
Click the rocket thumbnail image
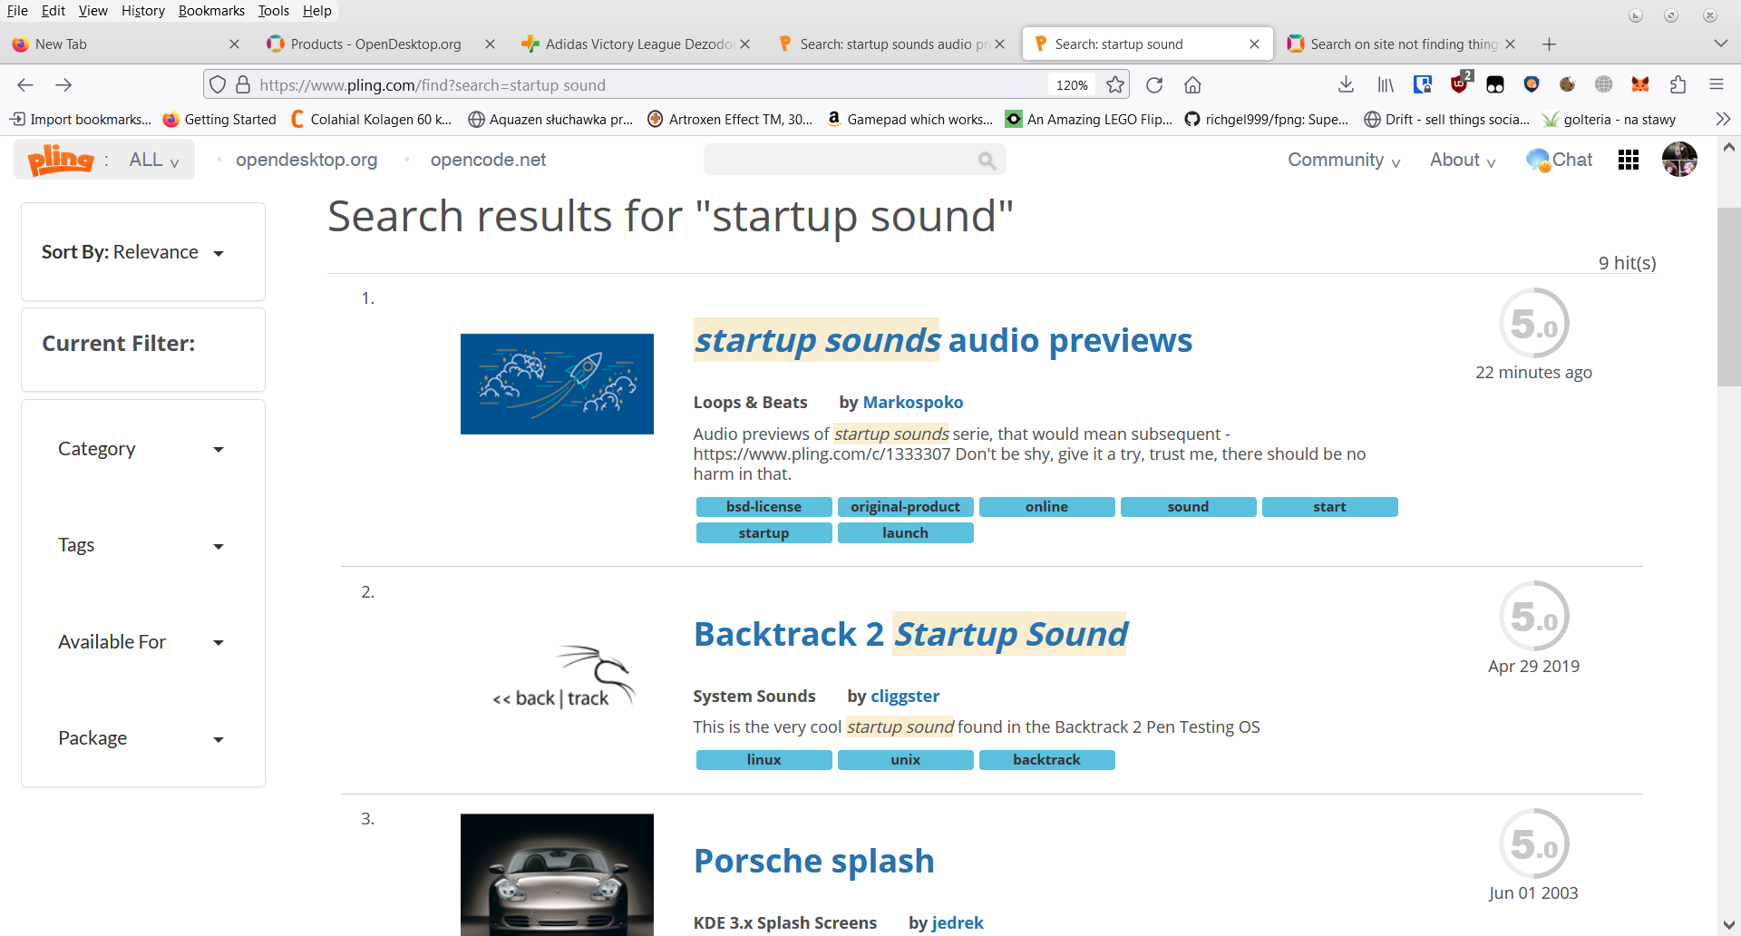tap(557, 384)
